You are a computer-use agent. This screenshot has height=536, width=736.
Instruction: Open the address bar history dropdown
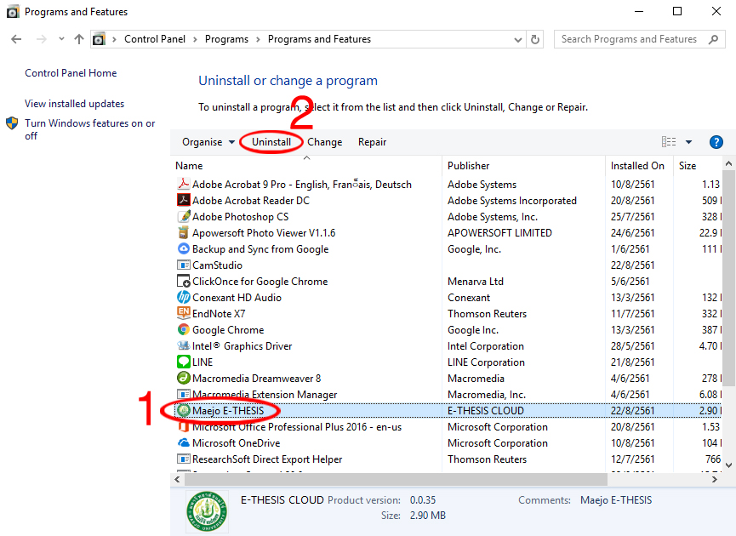click(x=517, y=40)
